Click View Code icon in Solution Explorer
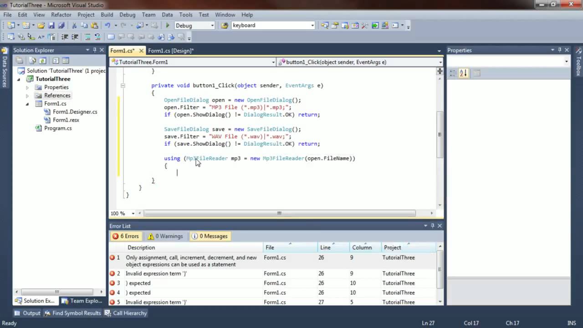 (x=56, y=61)
